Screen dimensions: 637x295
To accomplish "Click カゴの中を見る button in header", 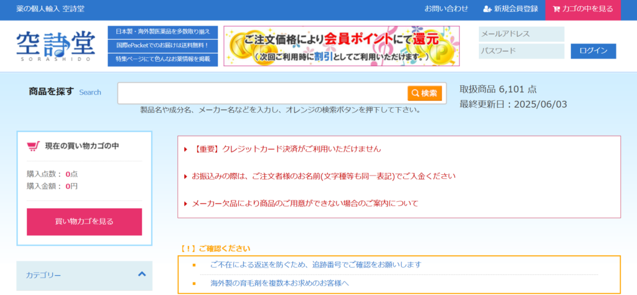I will (x=583, y=10).
